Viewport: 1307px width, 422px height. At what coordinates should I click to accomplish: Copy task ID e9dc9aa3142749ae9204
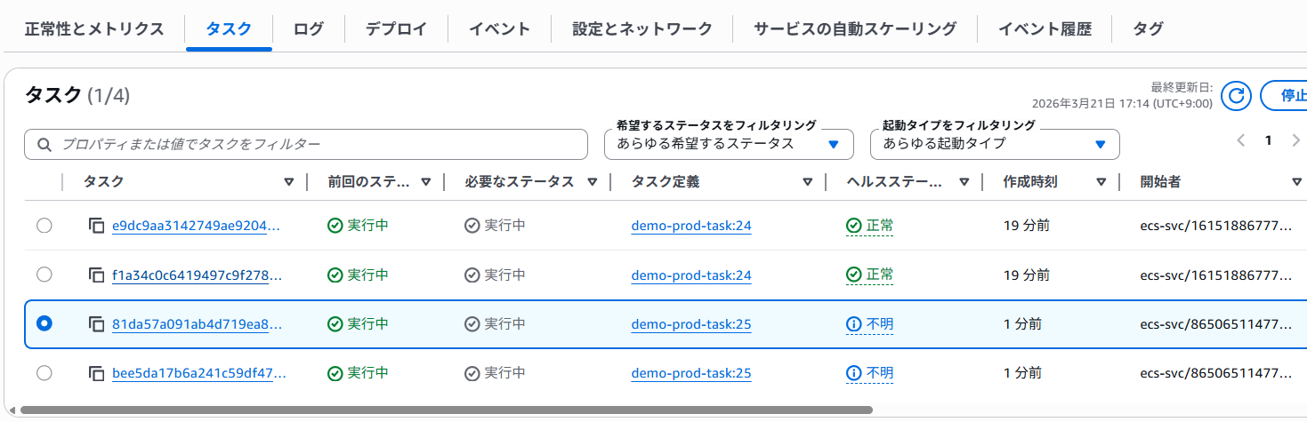coord(97,226)
